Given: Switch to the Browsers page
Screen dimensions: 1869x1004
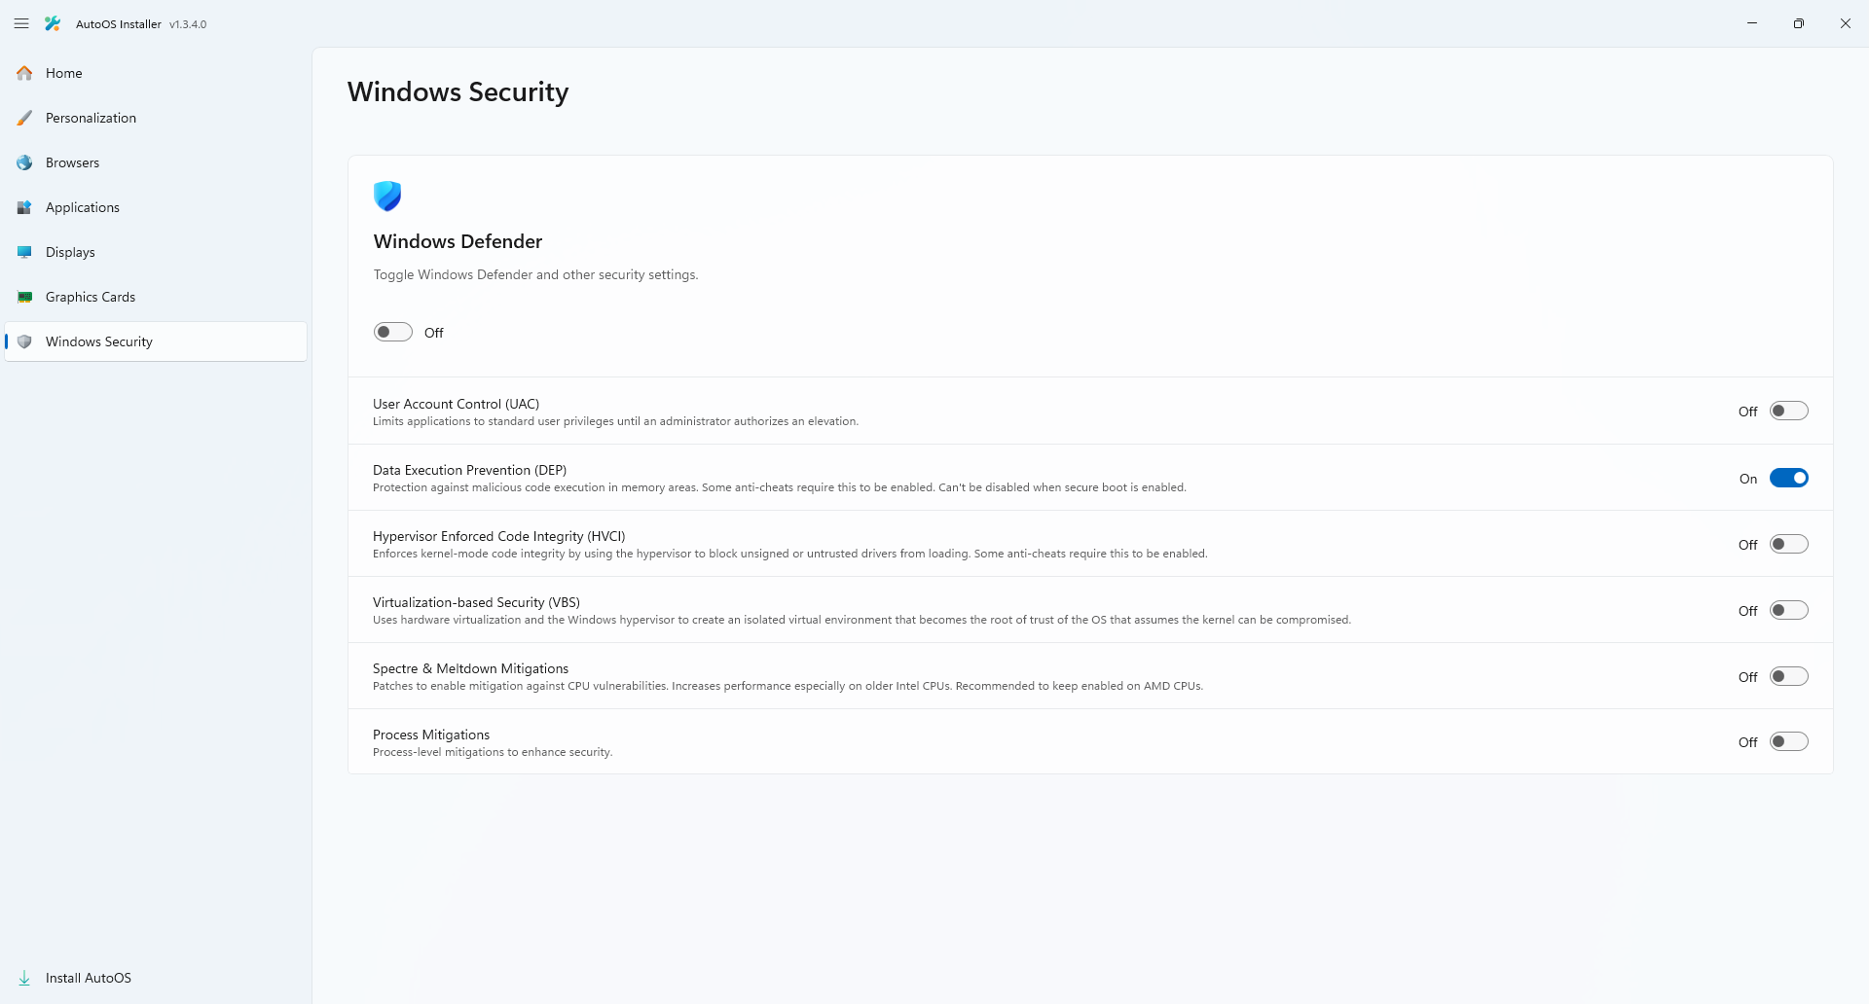Looking at the screenshot, I should [x=156, y=162].
